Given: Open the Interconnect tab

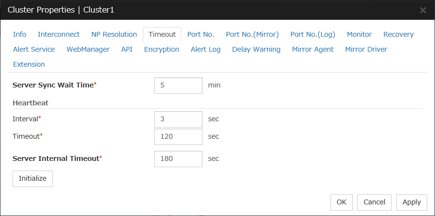Looking at the screenshot, I should pyautogui.click(x=58, y=34).
